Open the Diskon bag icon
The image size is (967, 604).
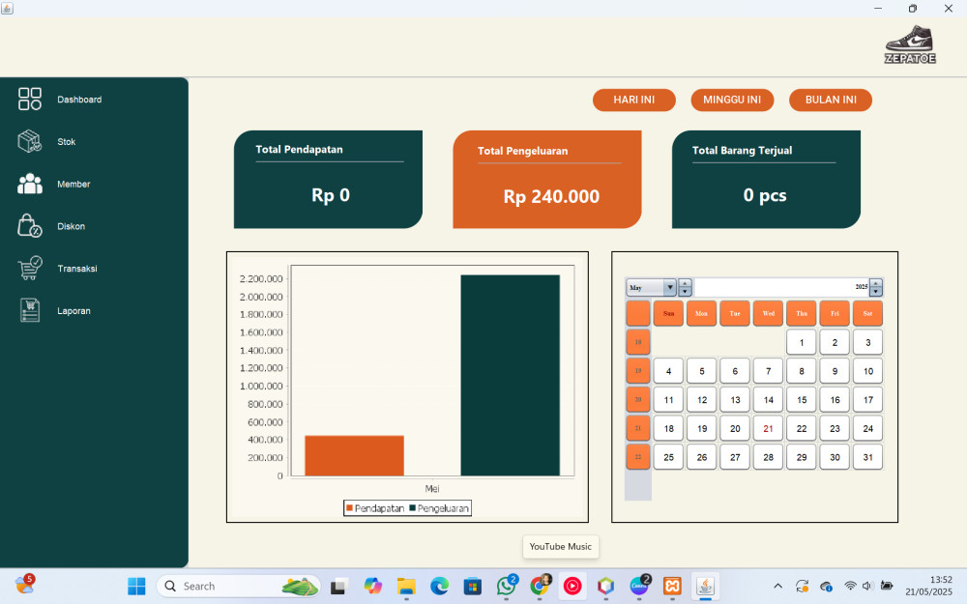tap(30, 226)
